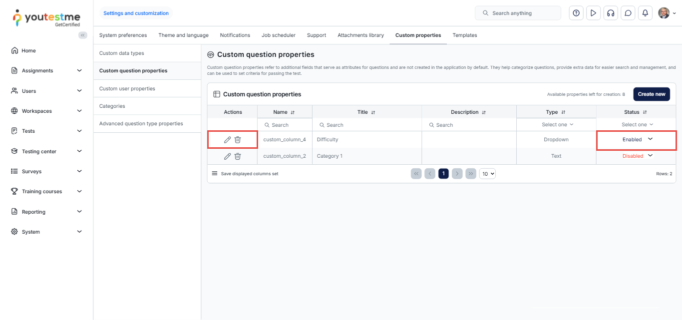Switch to the Templates tab
Screen dimensions: 682x320
click(464, 35)
